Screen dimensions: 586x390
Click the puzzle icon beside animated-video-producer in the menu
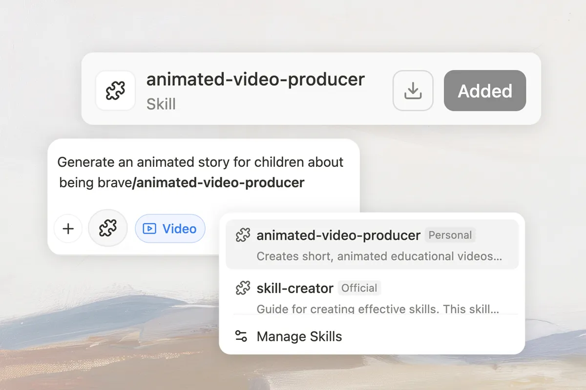coord(243,235)
